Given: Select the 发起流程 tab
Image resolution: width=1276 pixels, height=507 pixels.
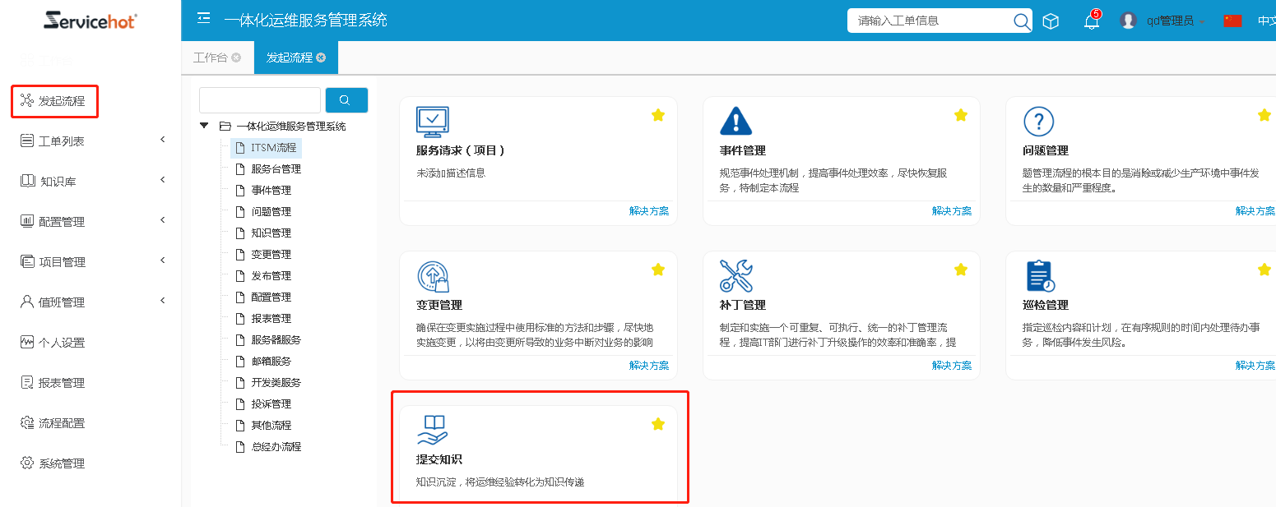Looking at the screenshot, I should [x=290, y=58].
